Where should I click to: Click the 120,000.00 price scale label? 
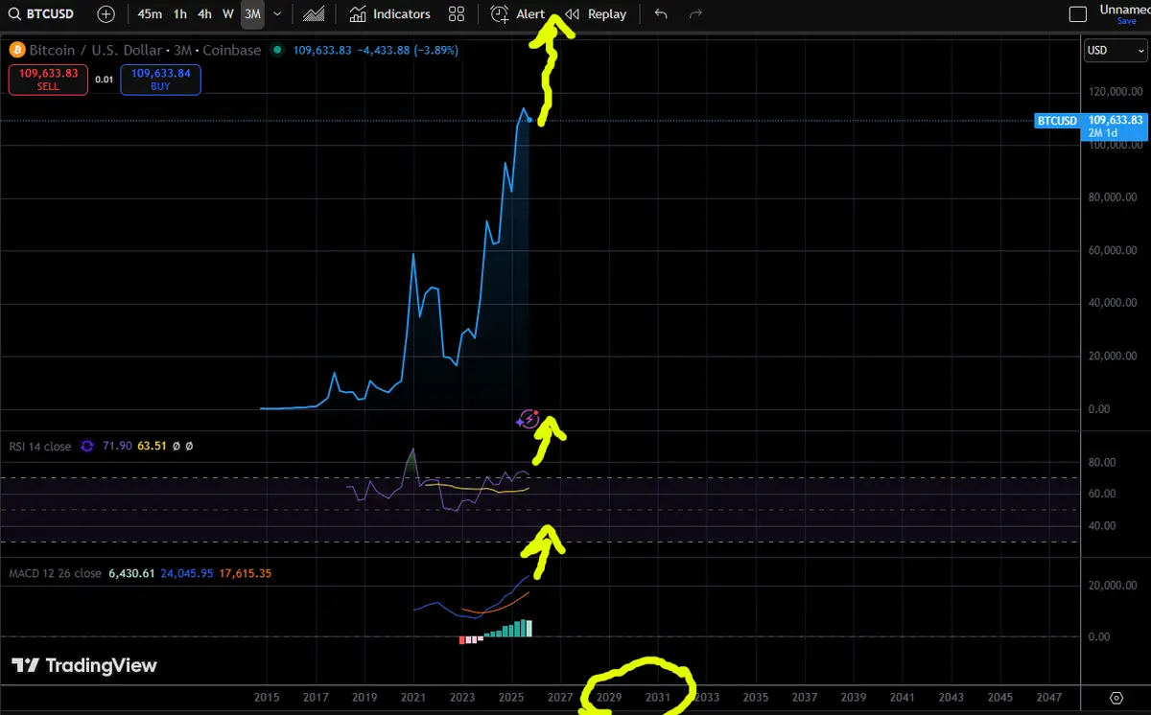click(x=1116, y=92)
